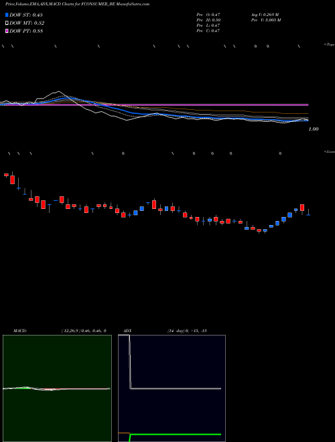Click the 'Pre O: 0.47' value
Viewport: 335px width, 442px height.
(x=208, y=15)
